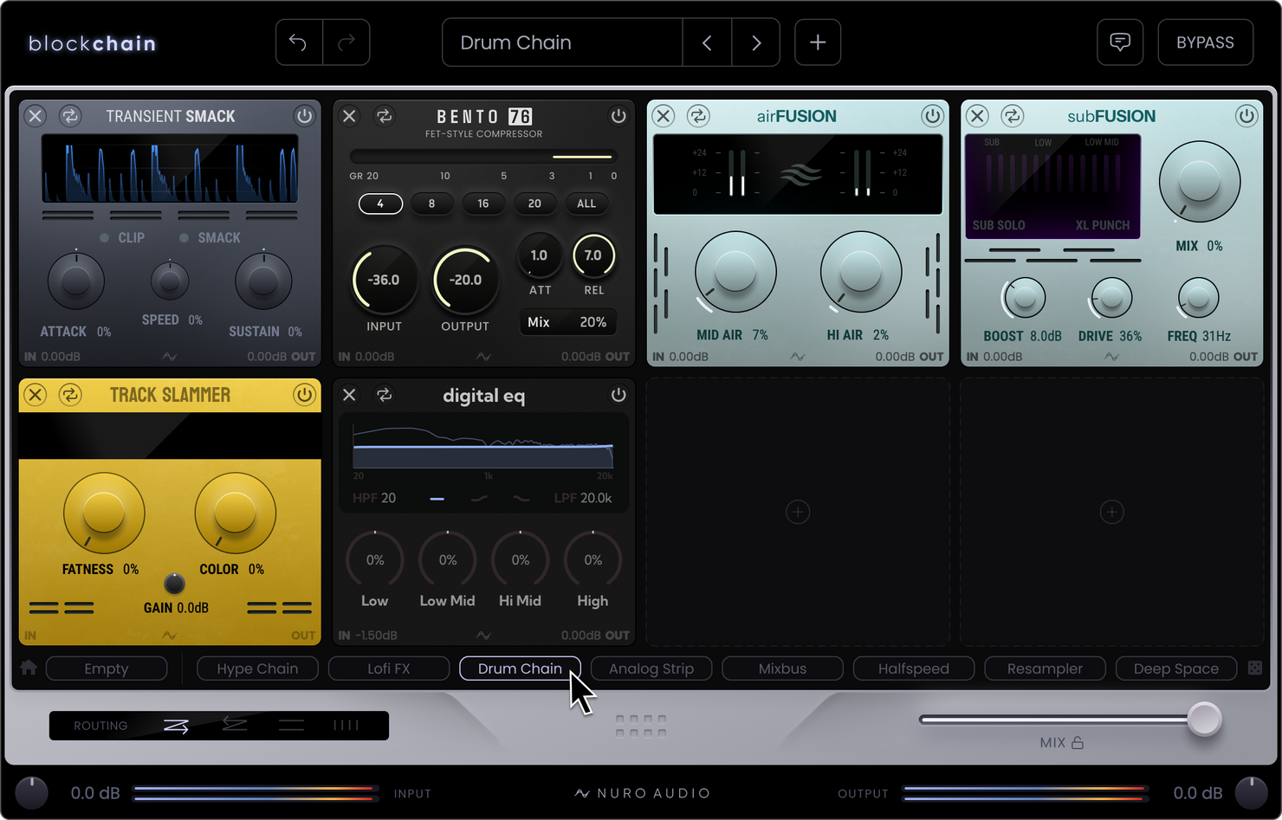Swap the Transient Smack module
This screenshot has height=820, width=1282.
click(x=70, y=116)
